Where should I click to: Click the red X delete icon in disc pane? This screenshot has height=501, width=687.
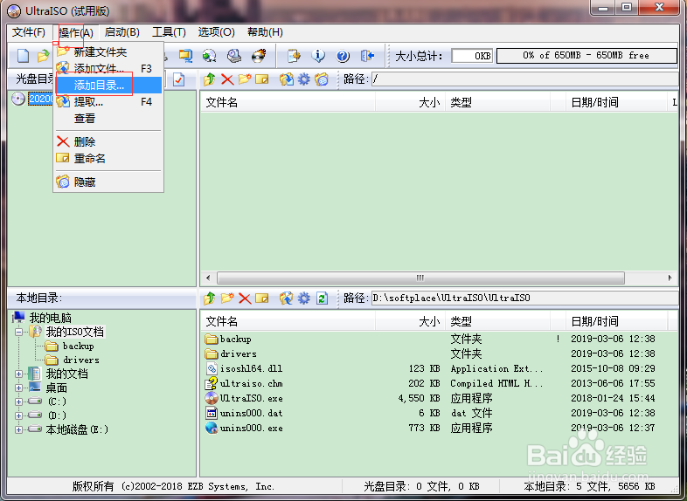[227, 79]
